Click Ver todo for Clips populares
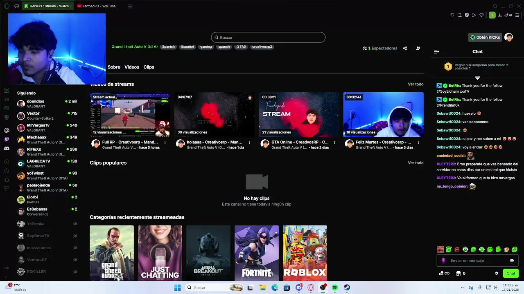This screenshot has height=294, width=524. pos(416,163)
